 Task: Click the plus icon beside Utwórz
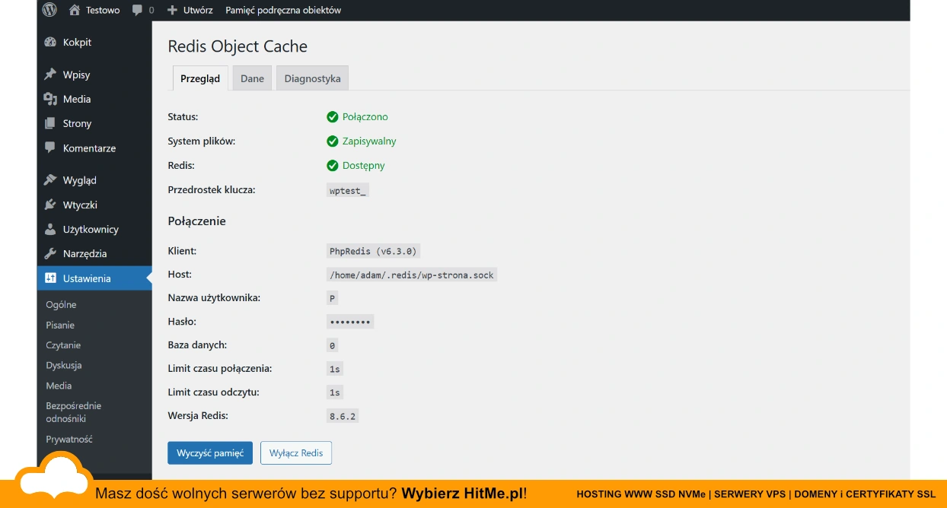[172, 10]
